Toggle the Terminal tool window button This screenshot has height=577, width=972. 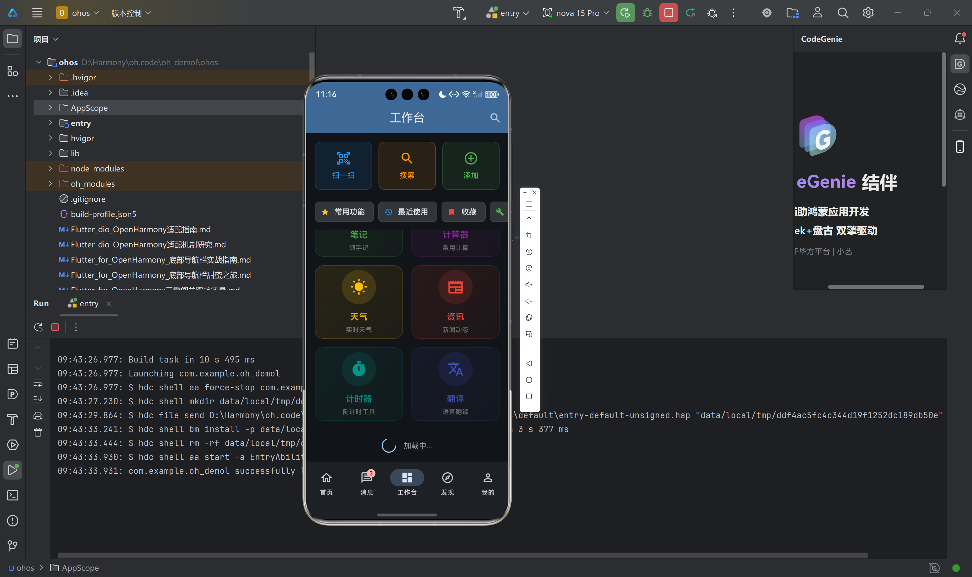tap(12, 495)
